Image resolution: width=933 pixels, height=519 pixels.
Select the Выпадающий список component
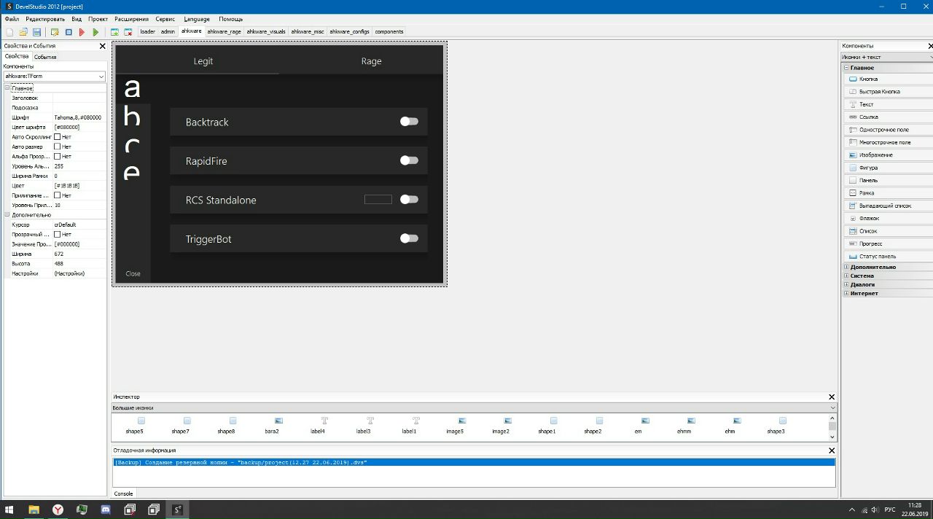tap(888, 206)
